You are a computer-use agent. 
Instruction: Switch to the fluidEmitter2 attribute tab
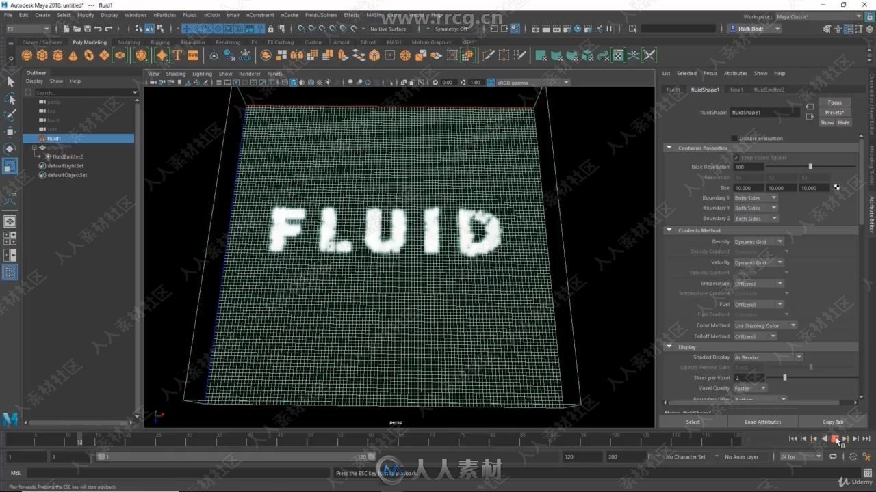pyautogui.click(x=769, y=90)
